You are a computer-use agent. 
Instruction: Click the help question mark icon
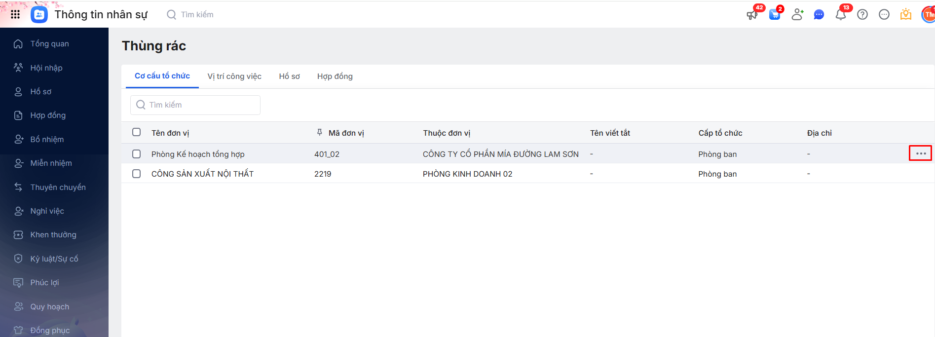pyautogui.click(x=862, y=15)
